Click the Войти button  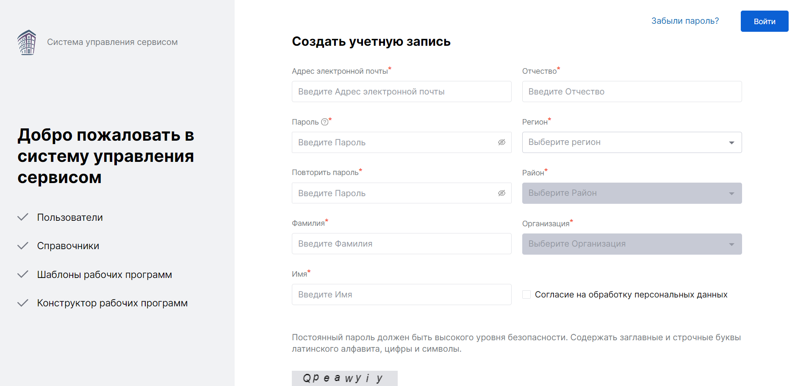pyautogui.click(x=765, y=21)
